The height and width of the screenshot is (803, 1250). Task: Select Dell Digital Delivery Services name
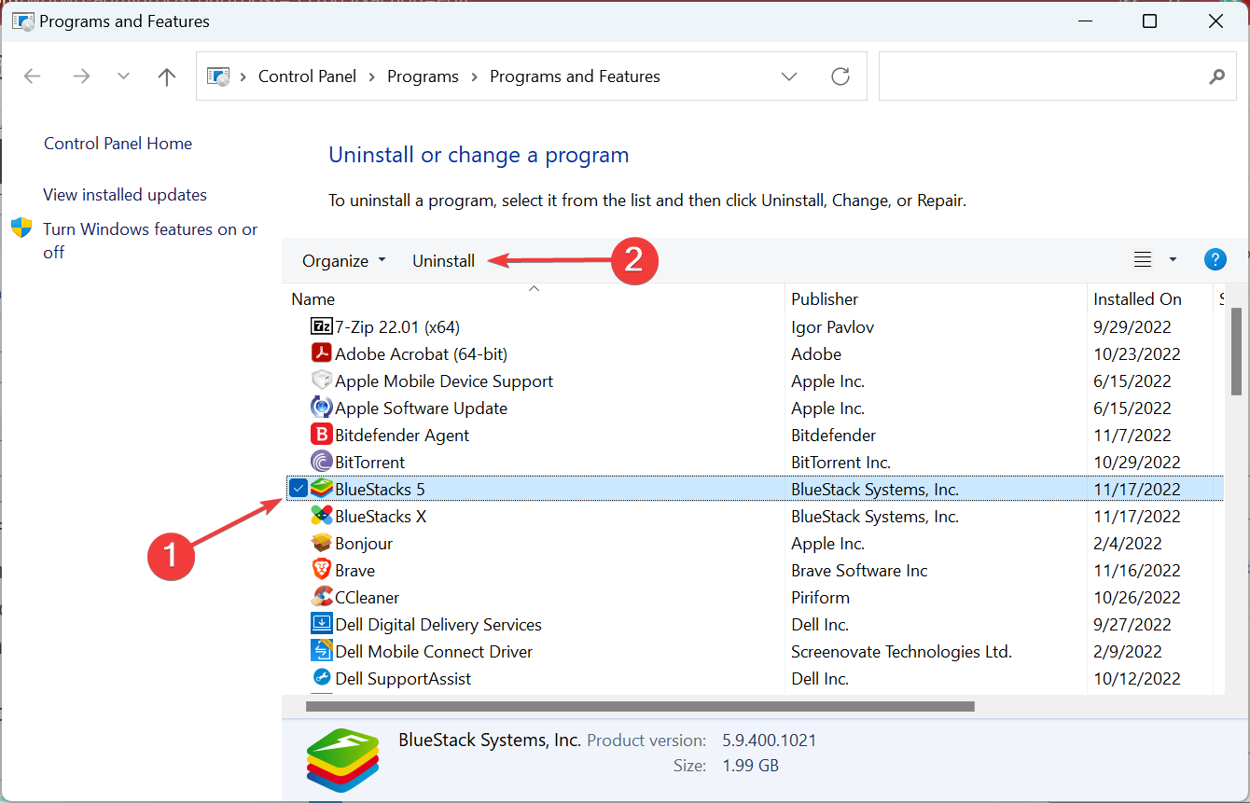coord(438,624)
